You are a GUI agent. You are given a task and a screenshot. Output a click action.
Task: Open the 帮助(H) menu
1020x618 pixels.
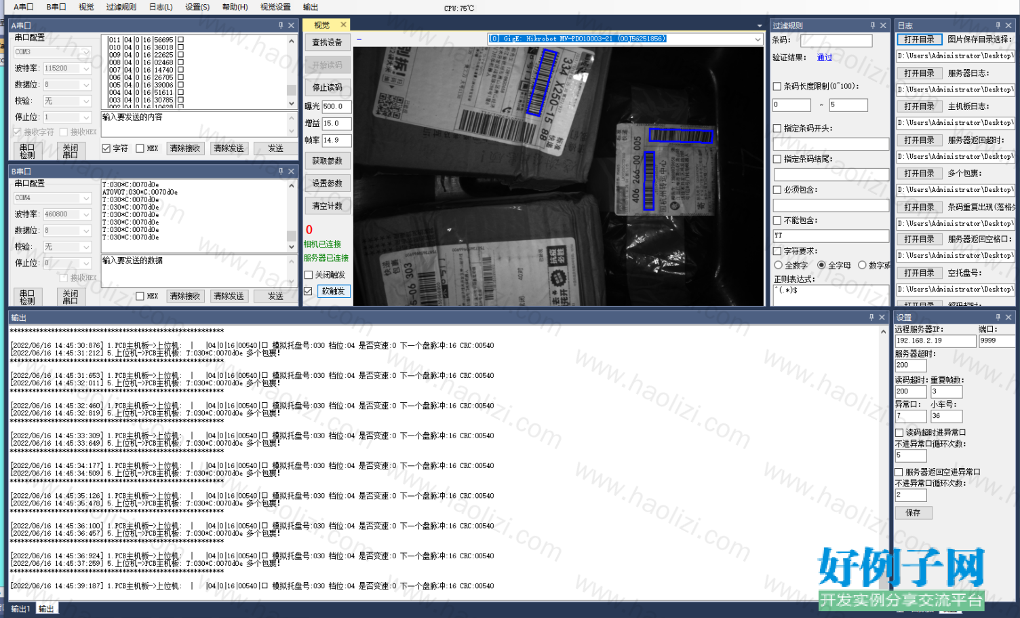(235, 7)
